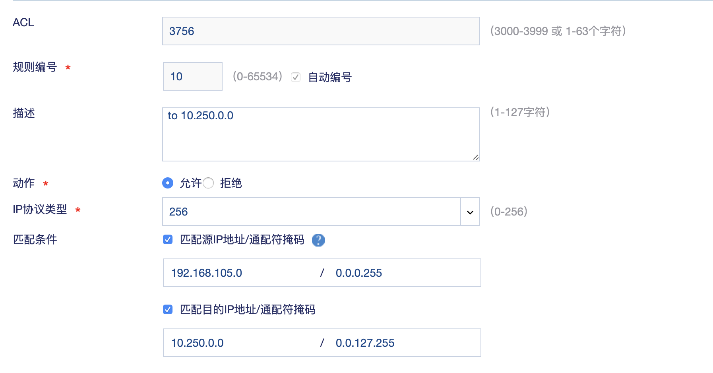Click the destination IP address 10.250.0.0 field
713x373 pixels.
tap(238, 343)
